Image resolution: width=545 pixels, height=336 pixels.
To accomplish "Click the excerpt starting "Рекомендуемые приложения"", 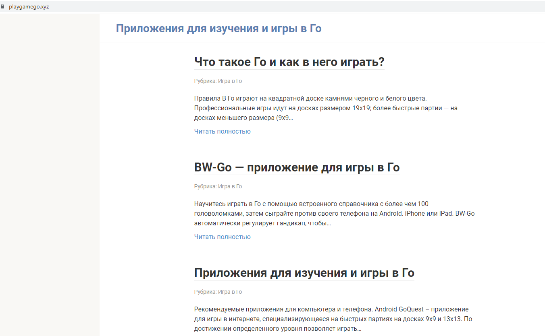I will point(331,319).
